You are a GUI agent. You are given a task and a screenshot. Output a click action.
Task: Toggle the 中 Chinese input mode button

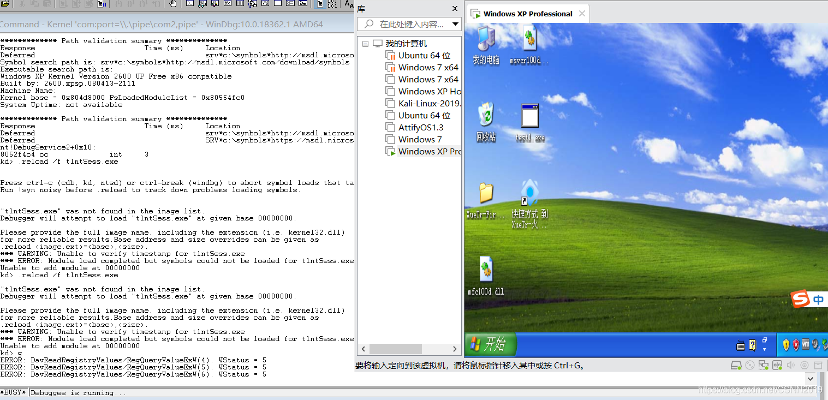click(818, 300)
